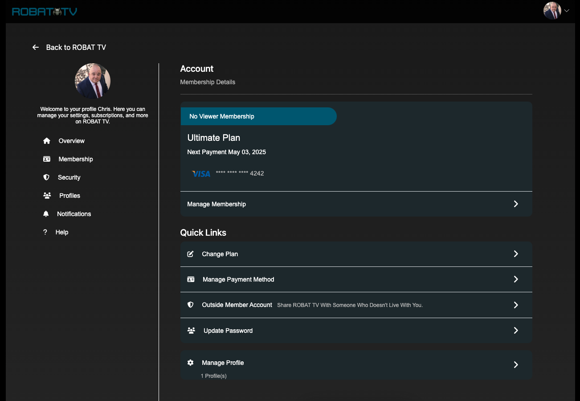Screen dimensions: 580x401
Task: Expand the account dropdown chevron beside avatar
Action: [567, 11]
